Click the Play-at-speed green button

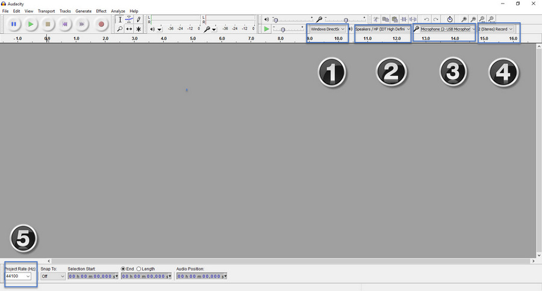266,29
